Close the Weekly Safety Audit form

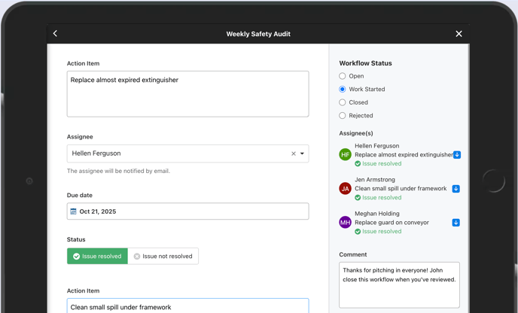tap(459, 34)
